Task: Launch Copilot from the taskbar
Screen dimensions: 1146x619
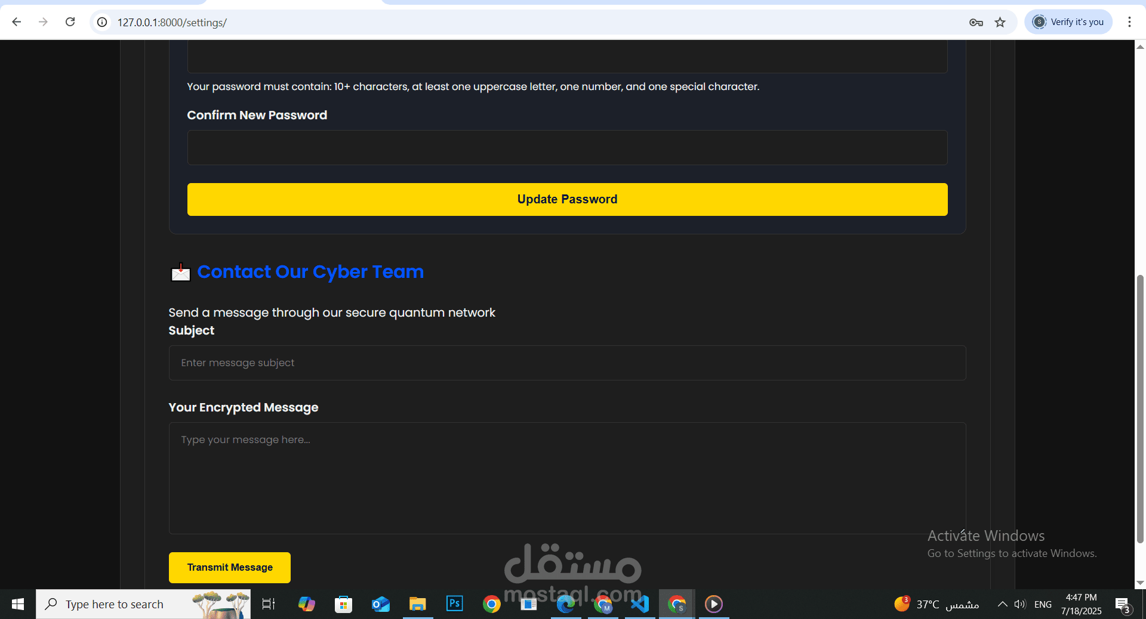Action: [306, 604]
